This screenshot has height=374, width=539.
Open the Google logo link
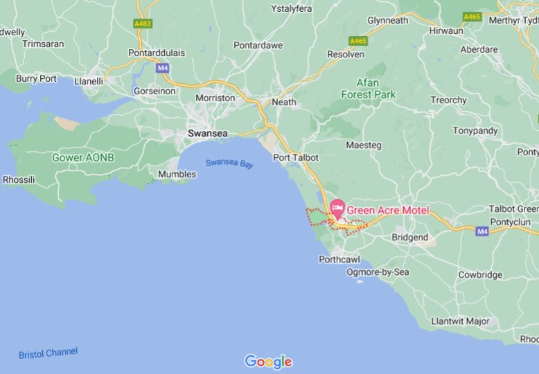point(268,362)
